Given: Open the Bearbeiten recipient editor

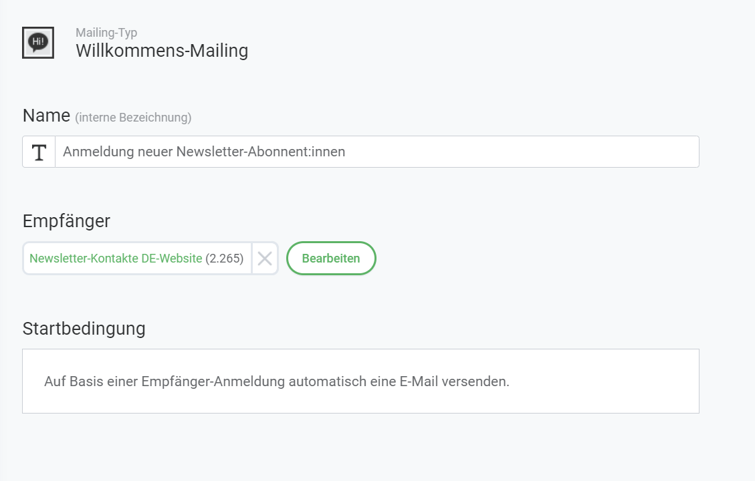Looking at the screenshot, I should pyautogui.click(x=331, y=258).
